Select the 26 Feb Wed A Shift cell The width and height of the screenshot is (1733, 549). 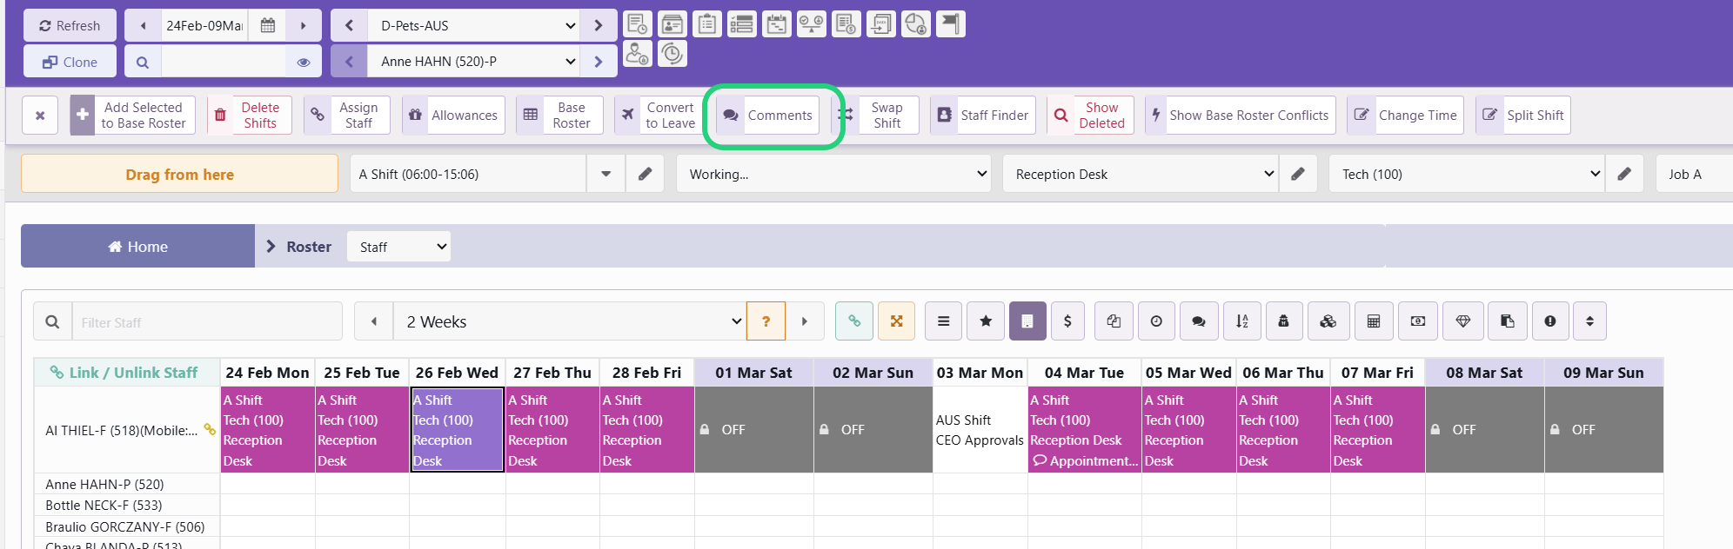tap(457, 430)
